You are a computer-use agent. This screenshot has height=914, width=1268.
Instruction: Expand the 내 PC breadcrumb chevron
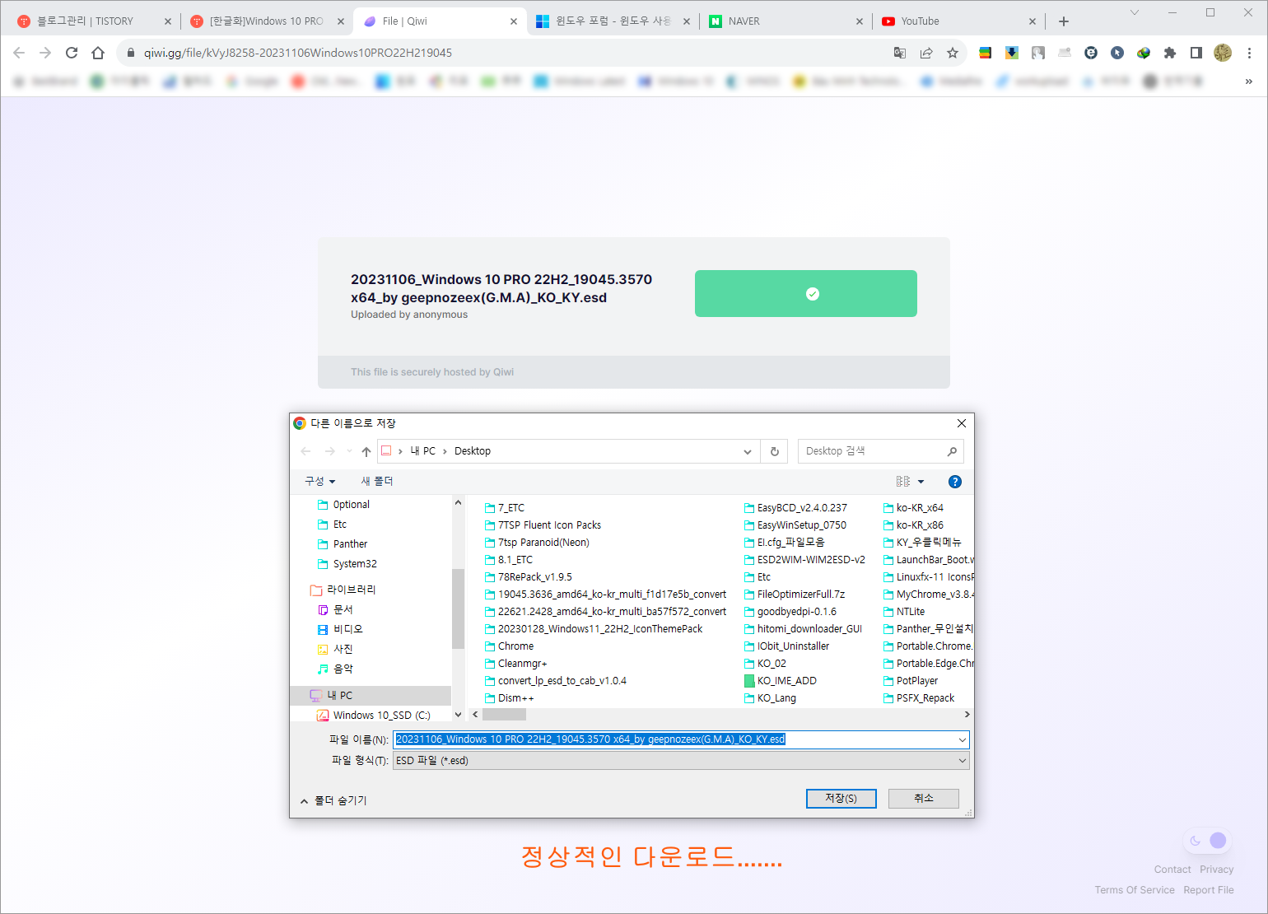coord(445,451)
